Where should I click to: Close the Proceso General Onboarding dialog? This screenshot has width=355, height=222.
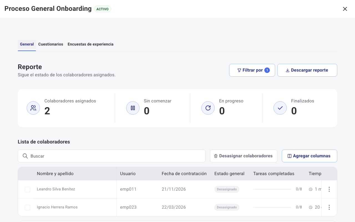(x=345, y=9)
